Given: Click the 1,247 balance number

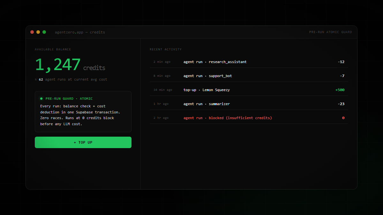Looking at the screenshot, I should tap(57, 65).
